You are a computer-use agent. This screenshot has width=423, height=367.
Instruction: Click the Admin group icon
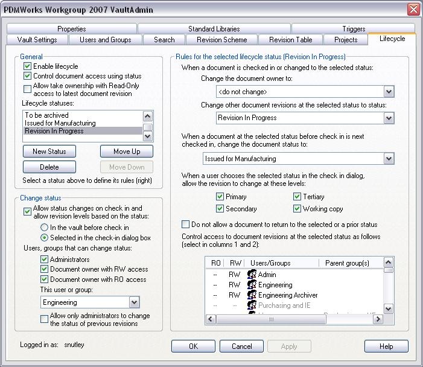[x=252, y=274]
